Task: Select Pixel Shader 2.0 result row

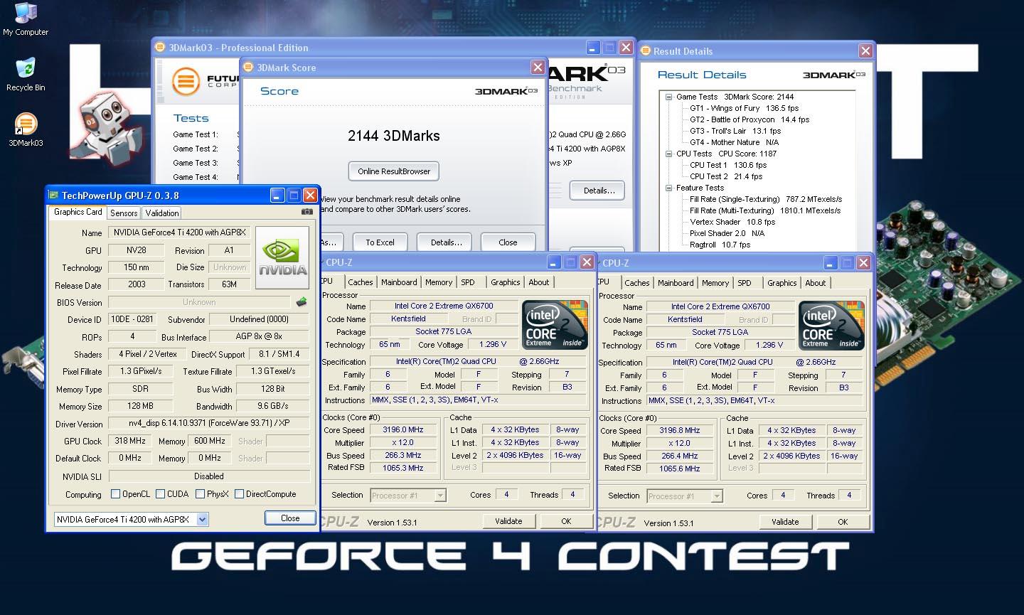Action: click(x=727, y=233)
